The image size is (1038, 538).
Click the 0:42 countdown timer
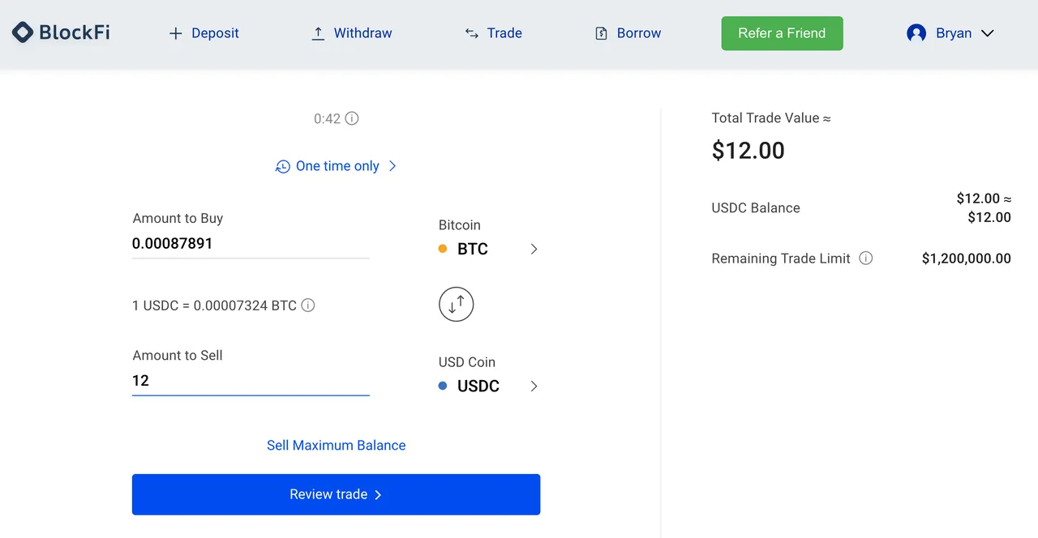click(x=328, y=118)
